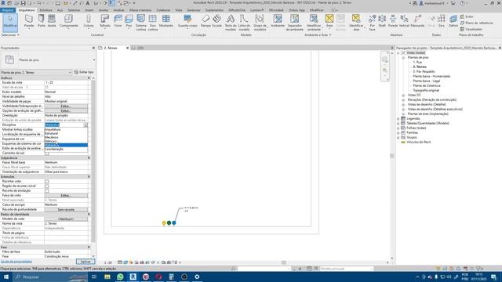Select the Guarda-corpo railing tool
The height and width of the screenshot is (282, 502).
coord(187,21)
